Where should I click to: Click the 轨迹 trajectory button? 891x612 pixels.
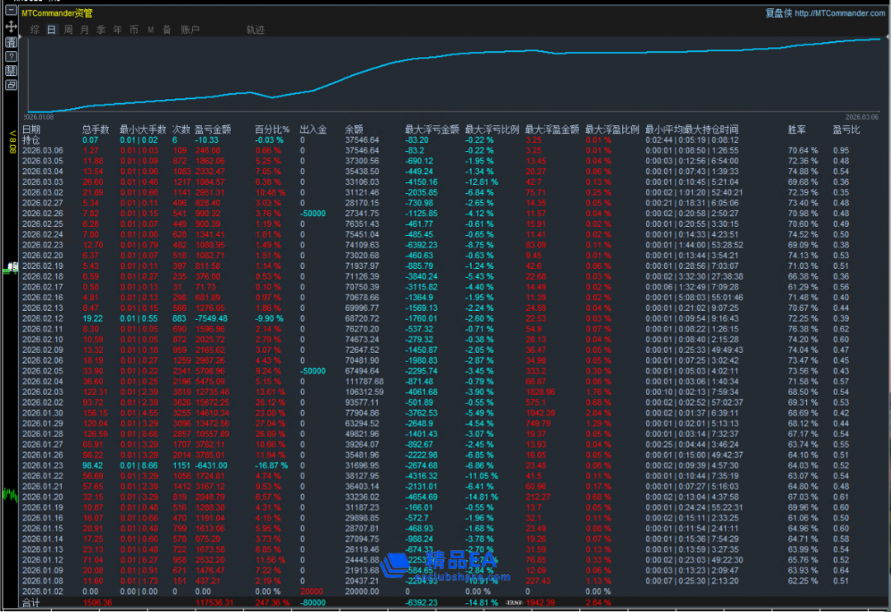[255, 30]
